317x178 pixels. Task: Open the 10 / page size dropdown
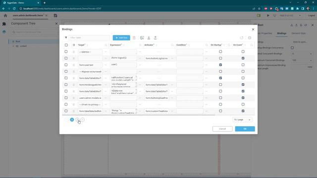242,120
